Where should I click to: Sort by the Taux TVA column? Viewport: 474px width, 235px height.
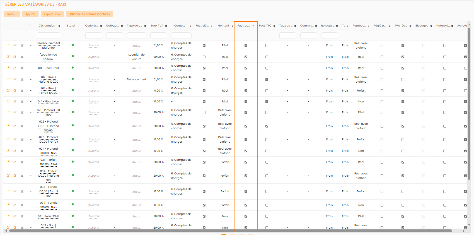[166, 26]
